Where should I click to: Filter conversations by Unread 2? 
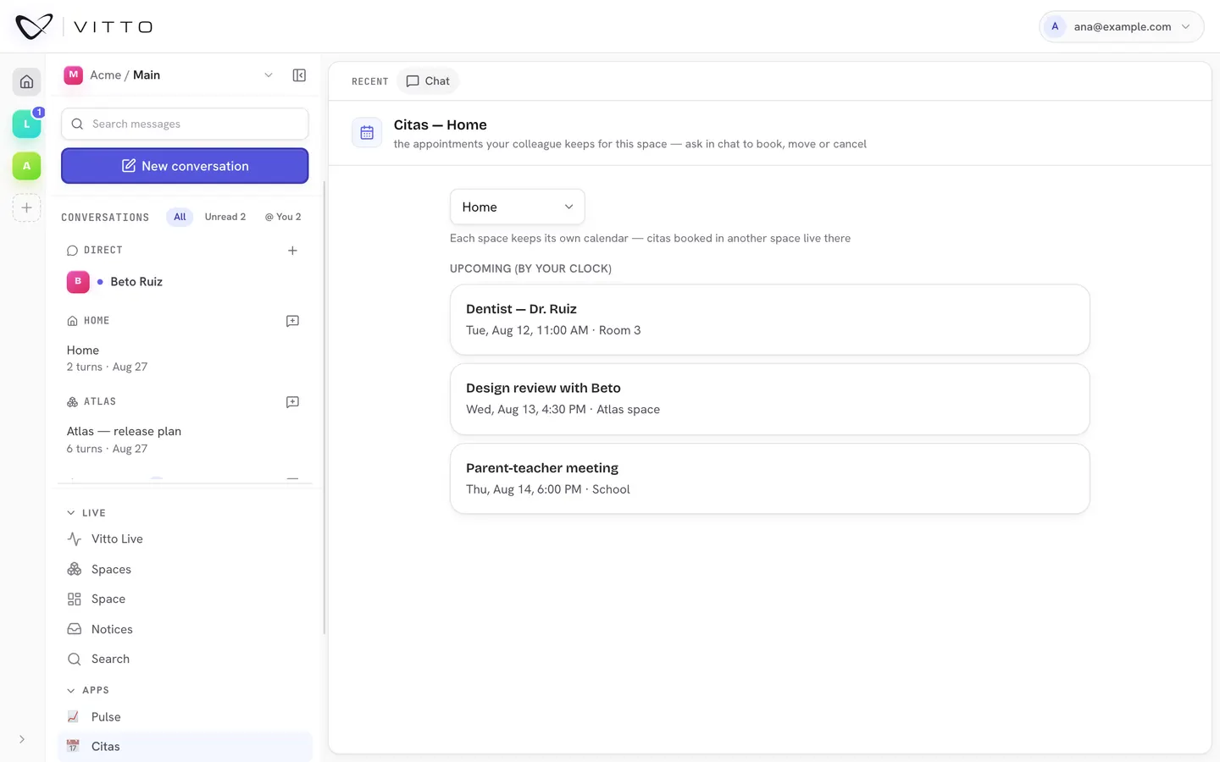tap(225, 218)
